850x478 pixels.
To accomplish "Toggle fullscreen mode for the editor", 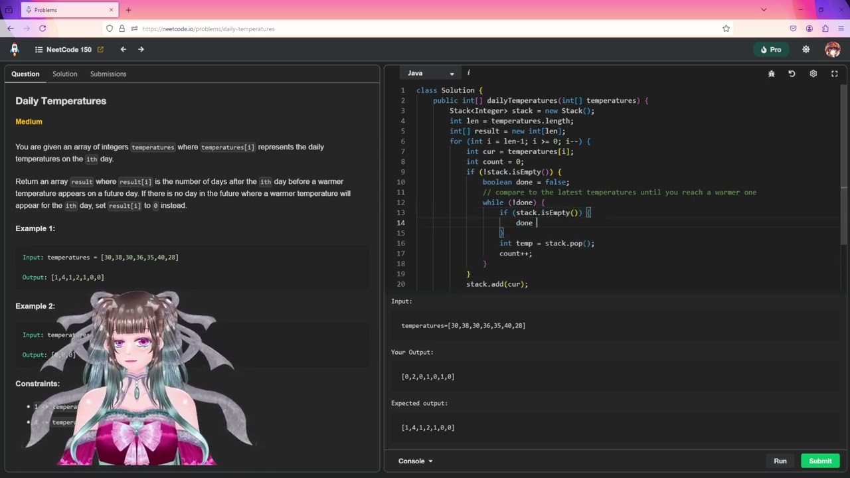I will (x=835, y=74).
